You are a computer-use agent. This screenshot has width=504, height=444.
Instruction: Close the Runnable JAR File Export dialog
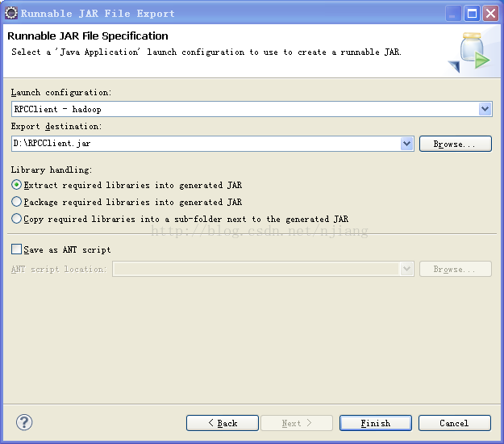pos(490,14)
